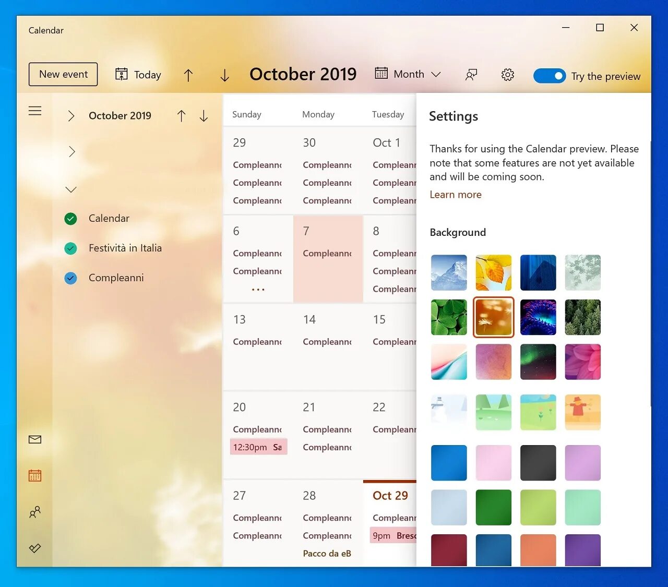The image size is (668, 587).
Task: Expand the collapsed sidebar section chevron
Action: 71,151
